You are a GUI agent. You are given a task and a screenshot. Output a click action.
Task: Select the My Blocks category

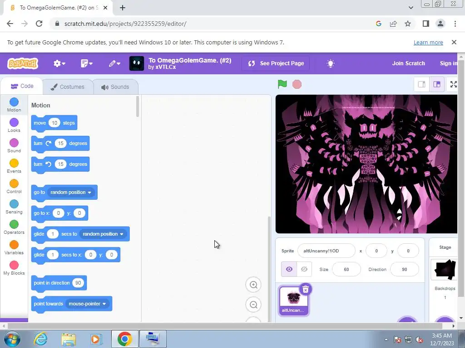pos(14,268)
